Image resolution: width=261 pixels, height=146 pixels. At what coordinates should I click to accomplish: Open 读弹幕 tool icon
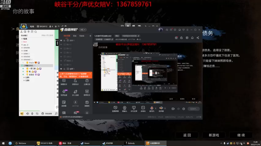[x=64, y=103]
